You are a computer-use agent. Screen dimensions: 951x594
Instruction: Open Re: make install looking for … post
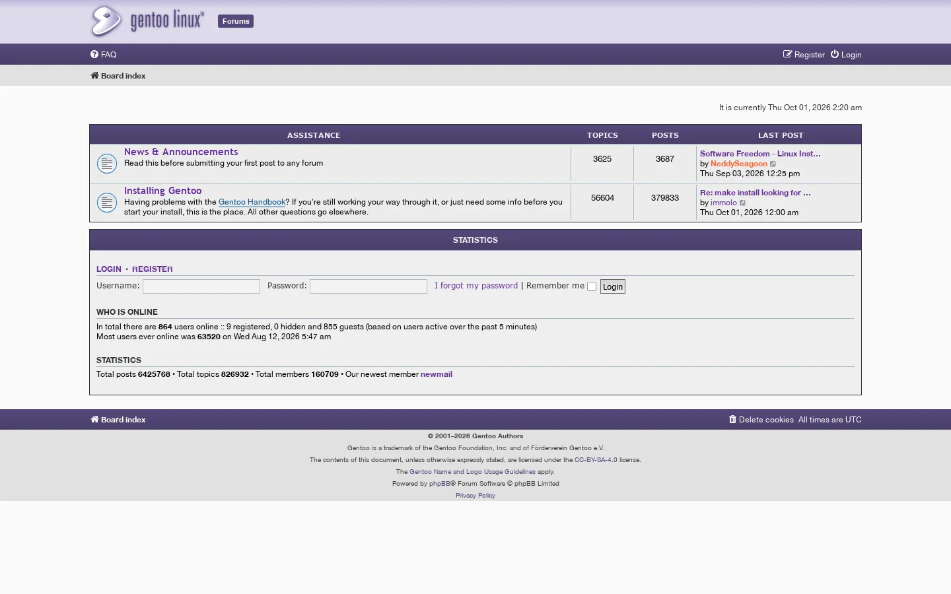tap(756, 193)
